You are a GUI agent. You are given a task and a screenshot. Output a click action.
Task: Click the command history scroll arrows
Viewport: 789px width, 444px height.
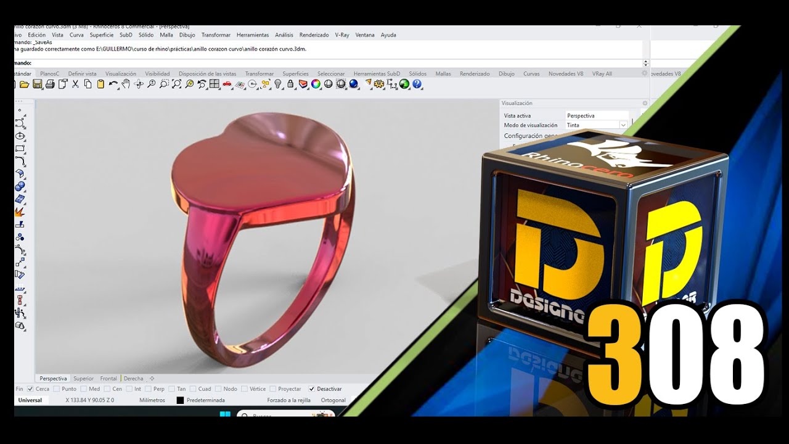(x=645, y=63)
